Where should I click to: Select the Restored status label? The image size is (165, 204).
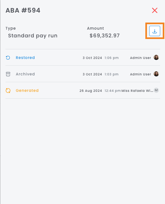25,58
